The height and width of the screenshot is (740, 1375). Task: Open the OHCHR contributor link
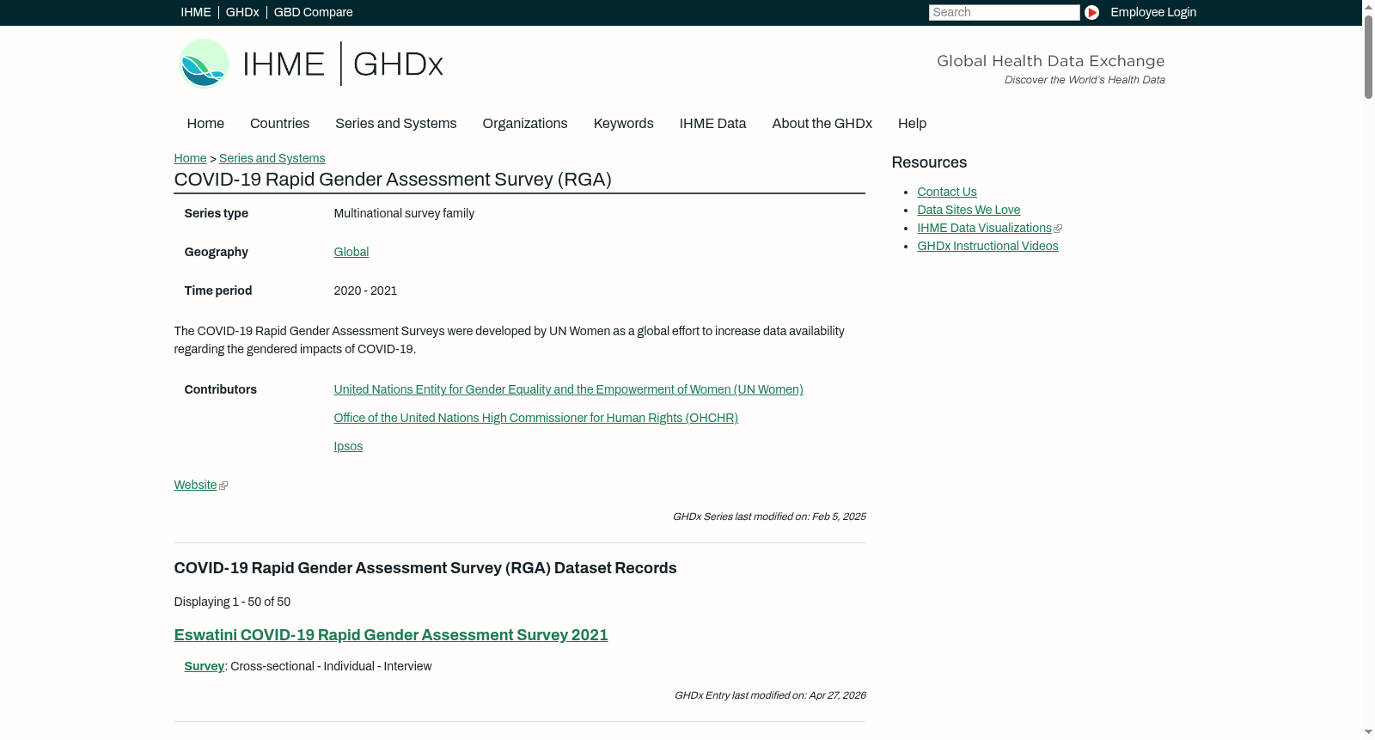click(535, 418)
